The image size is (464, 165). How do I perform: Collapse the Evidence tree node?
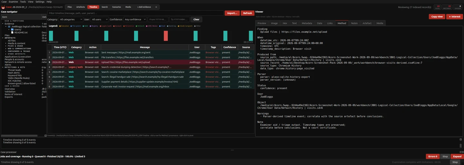click(x=3, y=23)
